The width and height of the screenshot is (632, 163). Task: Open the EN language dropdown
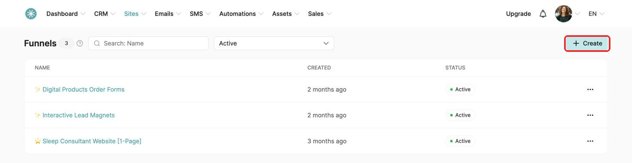596,14
